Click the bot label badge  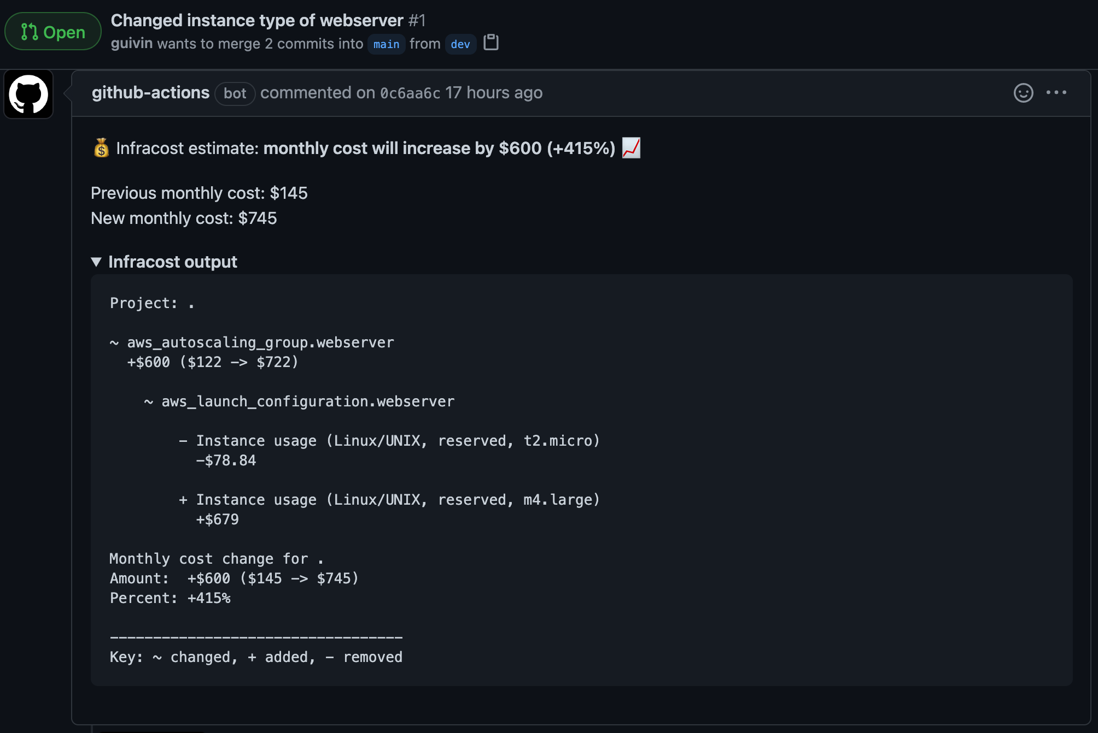pos(235,93)
